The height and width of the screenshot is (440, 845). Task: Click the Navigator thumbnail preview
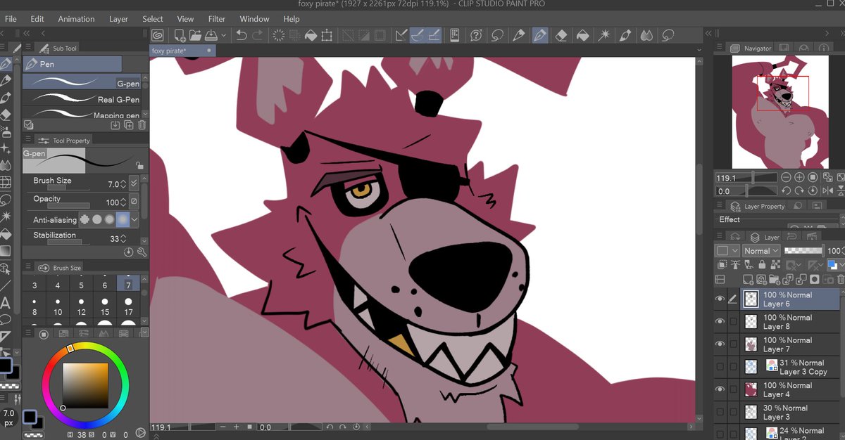tap(779, 112)
